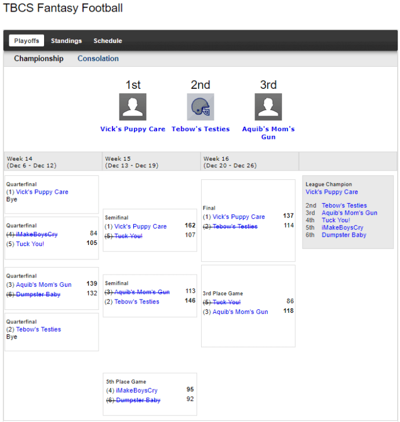Select the Championship sub-tab
Screen dimensions: 400x422
tap(39, 59)
